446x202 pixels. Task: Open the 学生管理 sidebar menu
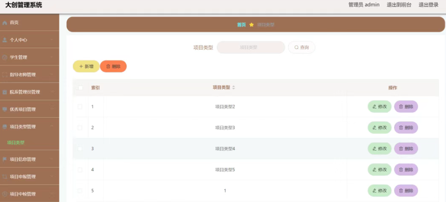coord(30,57)
